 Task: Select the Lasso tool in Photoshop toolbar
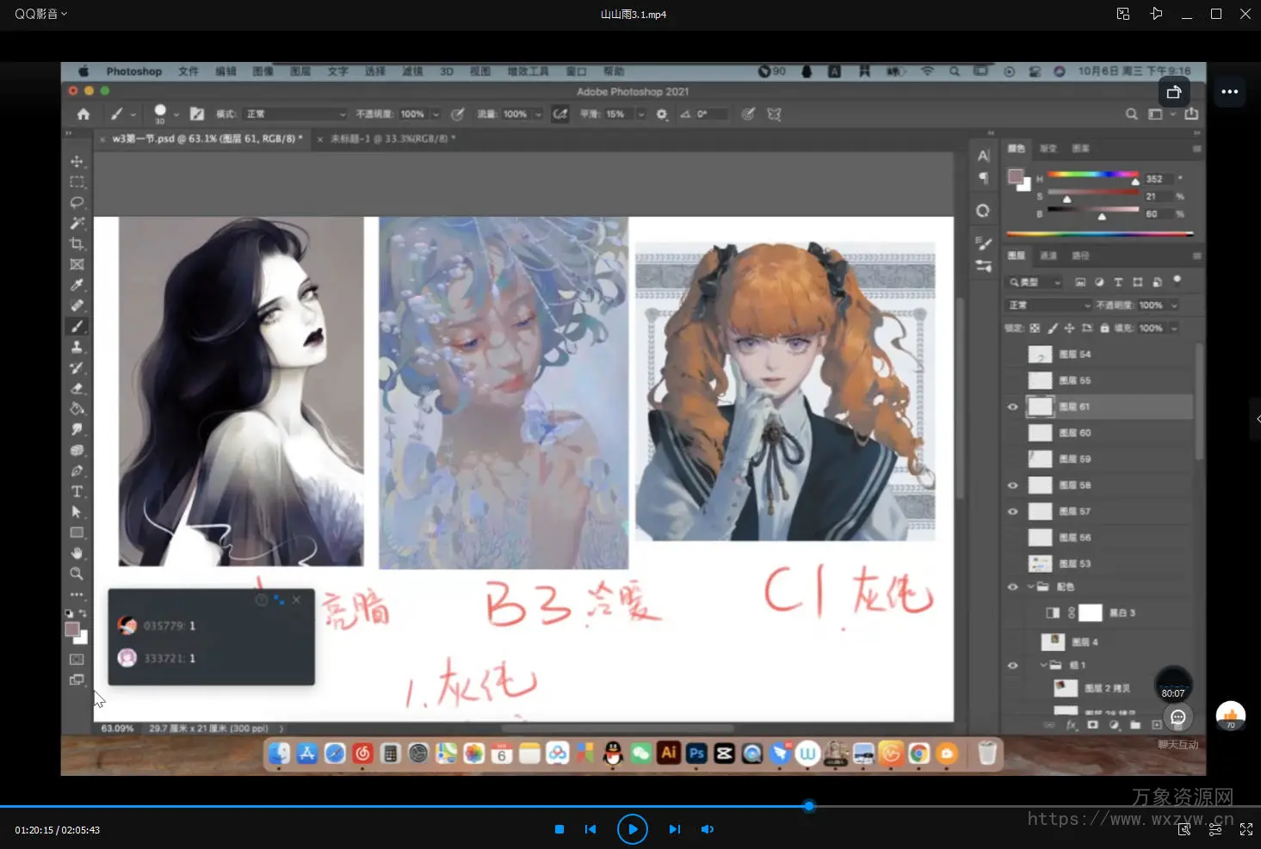77,203
